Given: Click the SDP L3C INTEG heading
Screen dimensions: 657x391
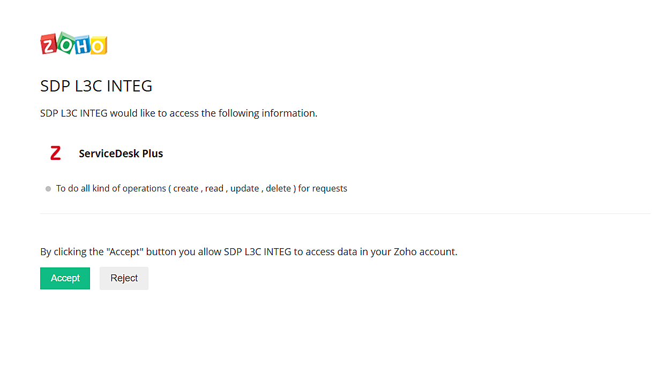Looking at the screenshot, I should pyautogui.click(x=96, y=86).
